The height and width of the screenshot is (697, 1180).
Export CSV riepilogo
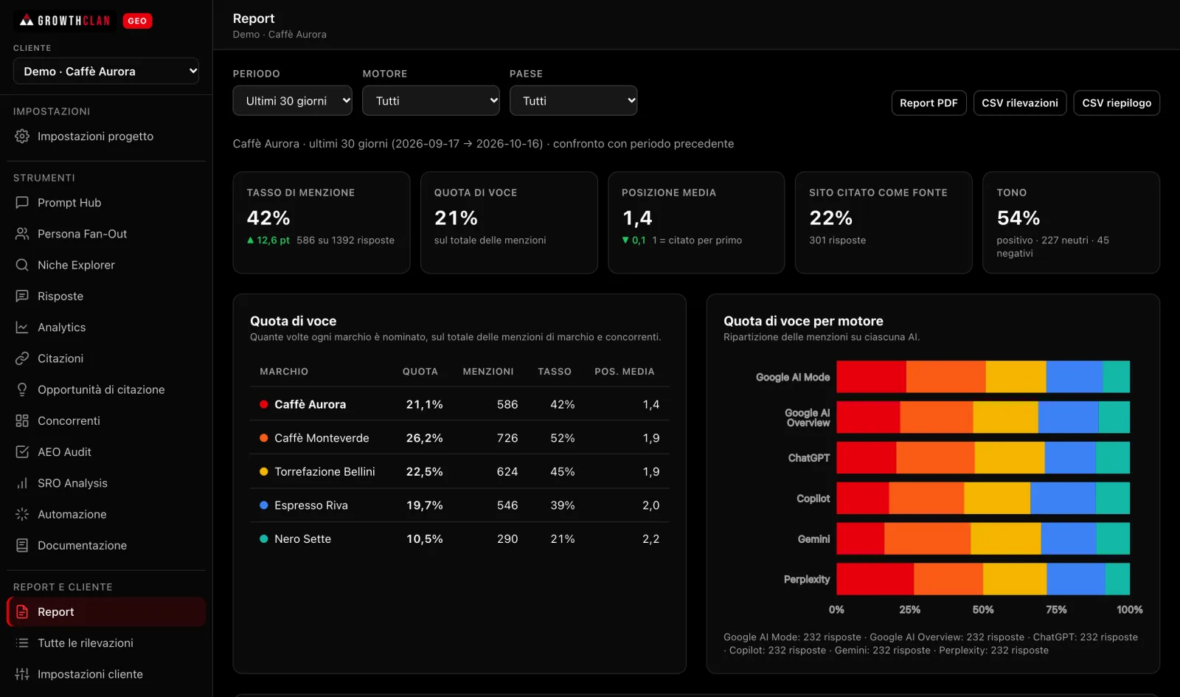pyautogui.click(x=1117, y=103)
